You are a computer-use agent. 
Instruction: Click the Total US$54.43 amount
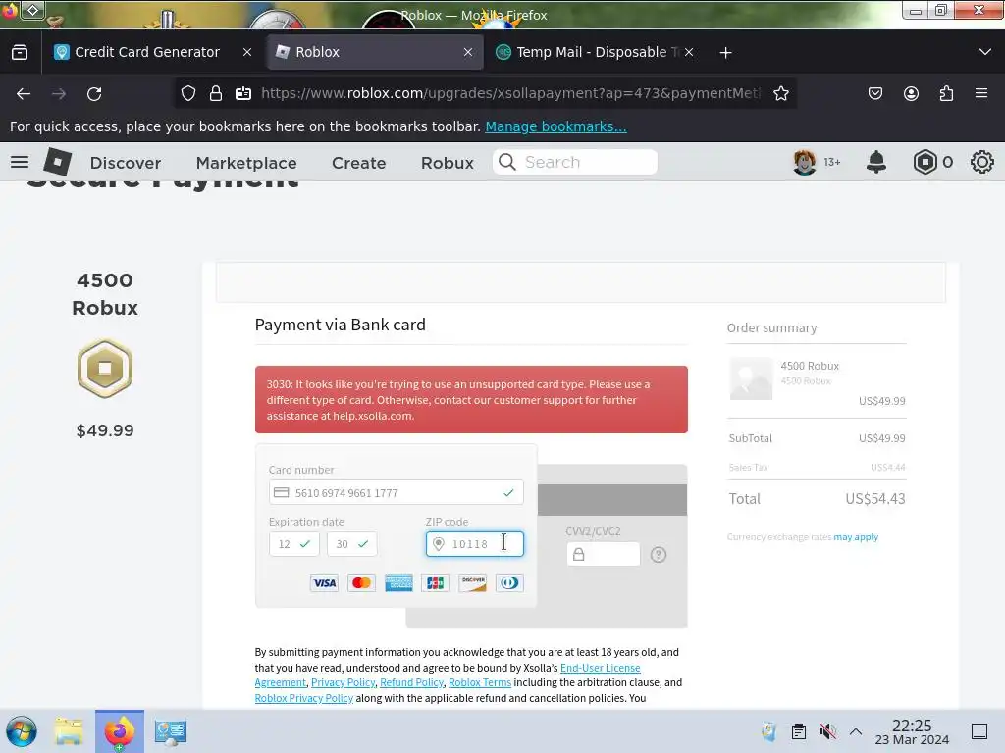pos(874,499)
